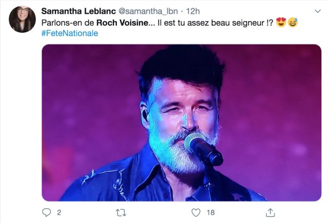Click the like count number 18
The image size is (328, 223).
[211, 213]
